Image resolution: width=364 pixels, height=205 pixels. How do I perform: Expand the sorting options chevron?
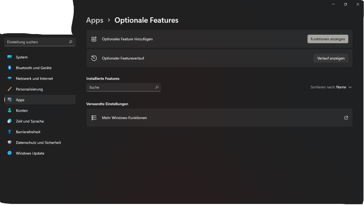click(350, 87)
